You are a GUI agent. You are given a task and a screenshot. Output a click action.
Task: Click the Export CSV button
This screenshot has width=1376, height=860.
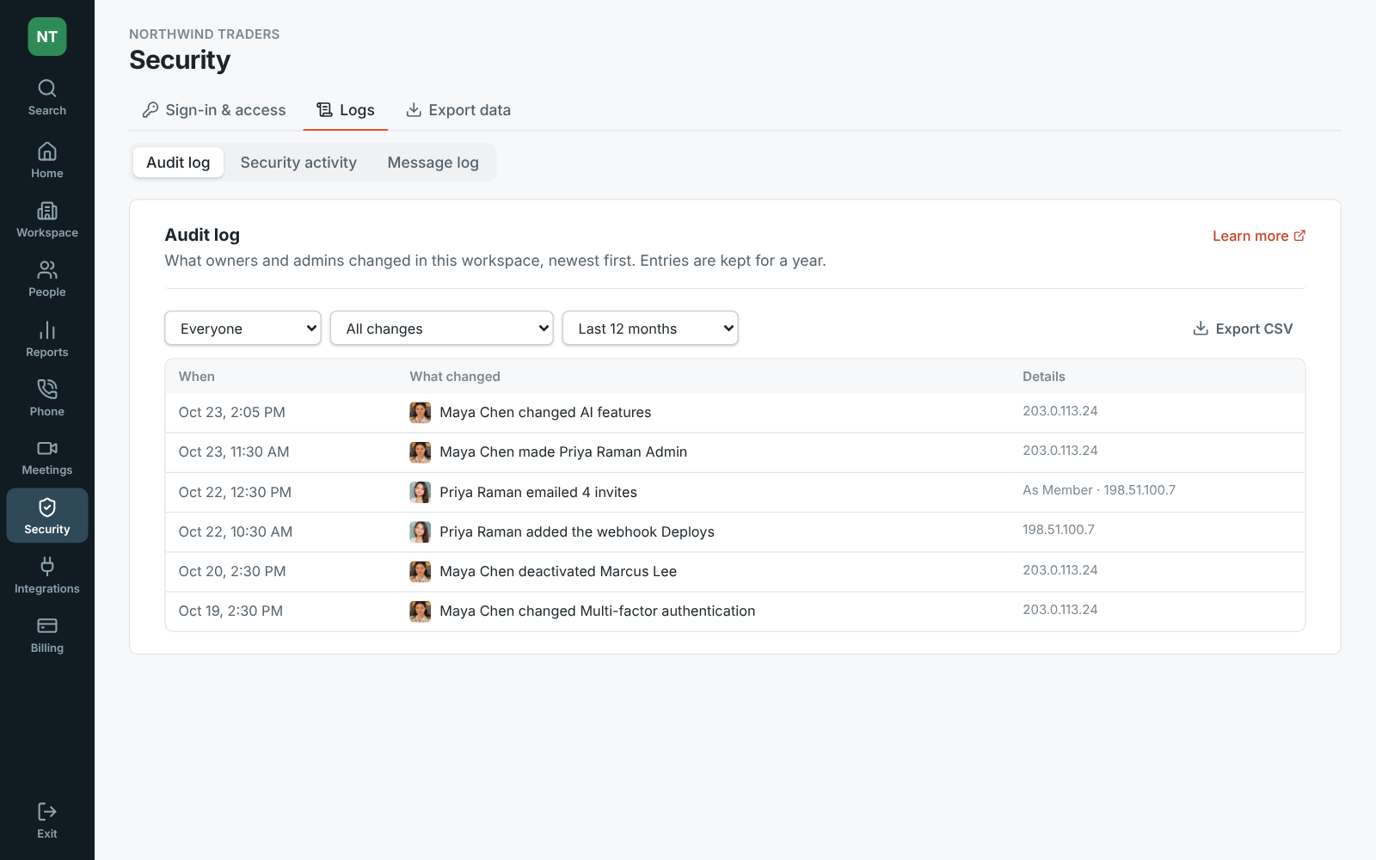click(1243, 329)
